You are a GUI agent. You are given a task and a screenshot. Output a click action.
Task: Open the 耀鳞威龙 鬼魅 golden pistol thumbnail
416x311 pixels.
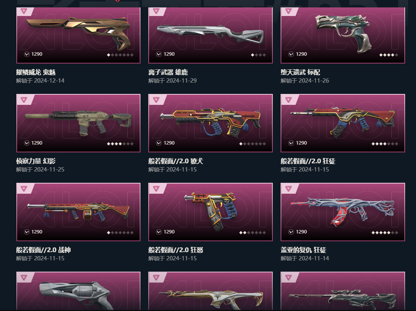coord(78,33)
